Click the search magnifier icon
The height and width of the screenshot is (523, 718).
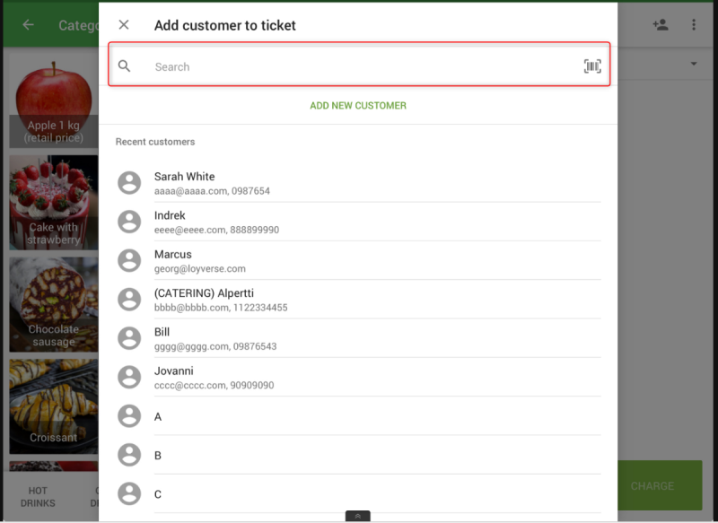coord(125,66)
